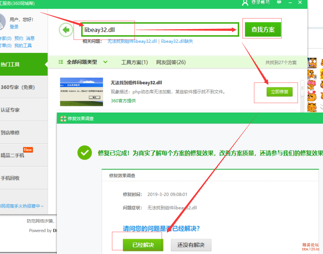323x254 pixels.
Task: Select 到店维修 in the sidebar
Action: click(x=24, y=132)
